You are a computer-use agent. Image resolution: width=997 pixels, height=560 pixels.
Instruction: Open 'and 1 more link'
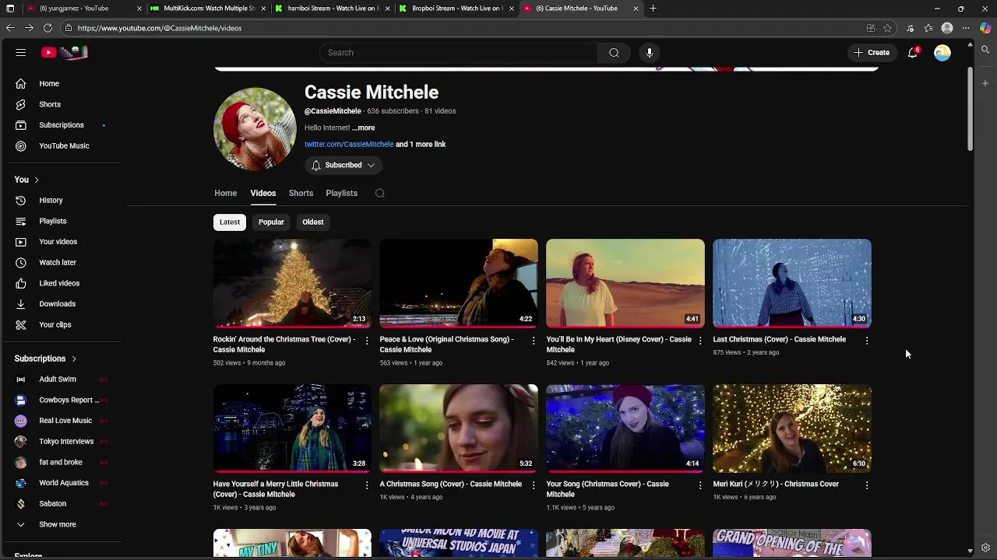point(421,144)
